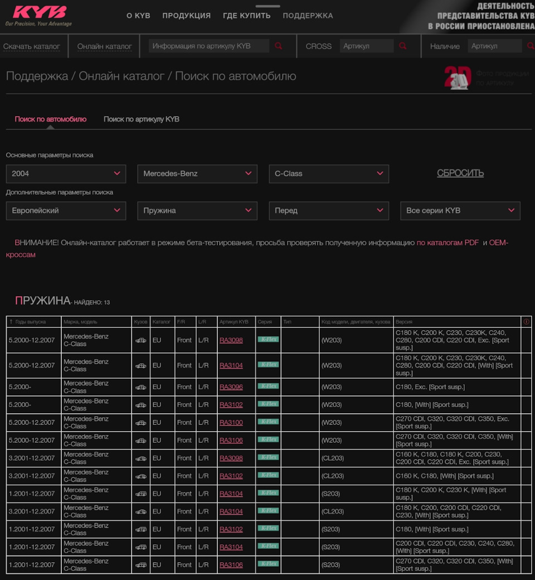Open the О KYB menu
535x580 pixels.
pyautogui.click(x=138, y=16)
